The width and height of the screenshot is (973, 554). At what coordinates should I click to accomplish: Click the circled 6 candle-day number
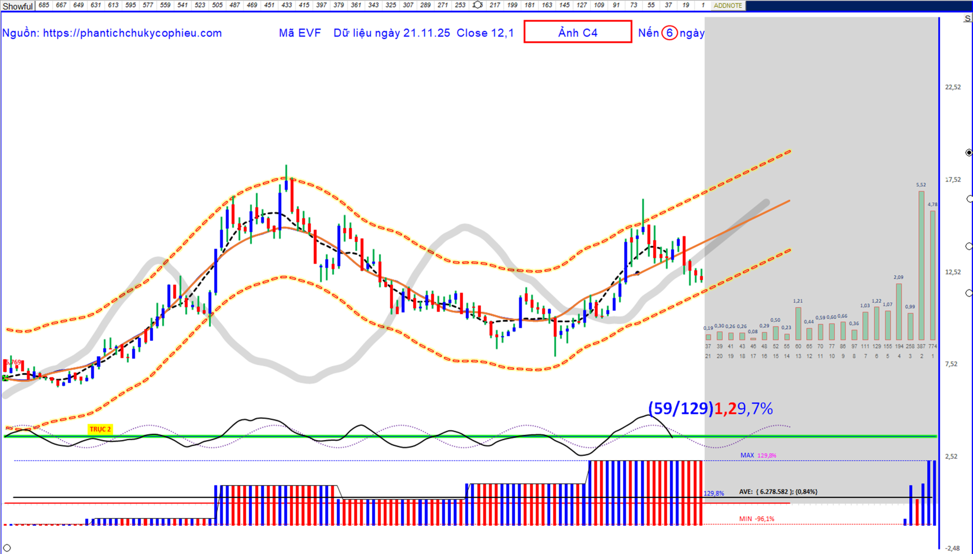pyautogui.click(x=669, y=33)
